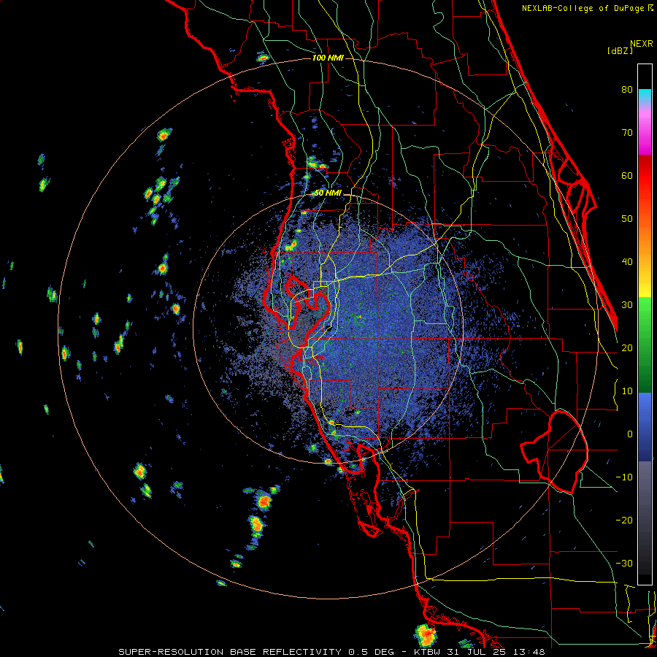
Task: Click the NEXR label above color scale
Action: click(x=641, y=44)
